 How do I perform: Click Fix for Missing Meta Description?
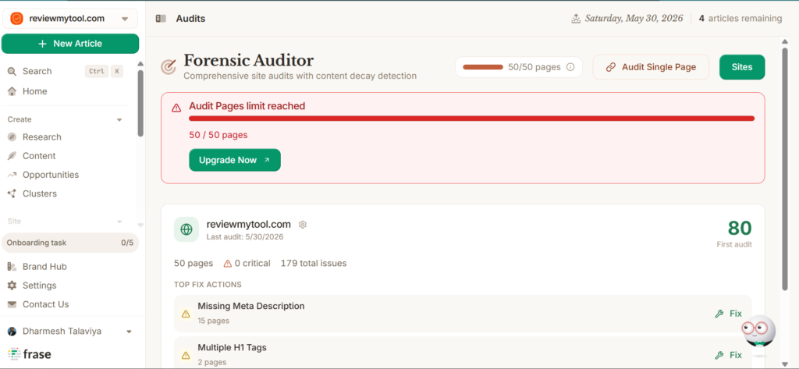(728, 314)
